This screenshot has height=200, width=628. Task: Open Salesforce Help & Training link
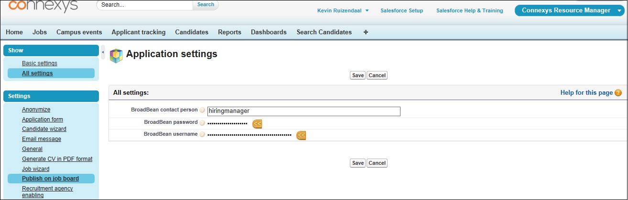click(x=470, y=10)
